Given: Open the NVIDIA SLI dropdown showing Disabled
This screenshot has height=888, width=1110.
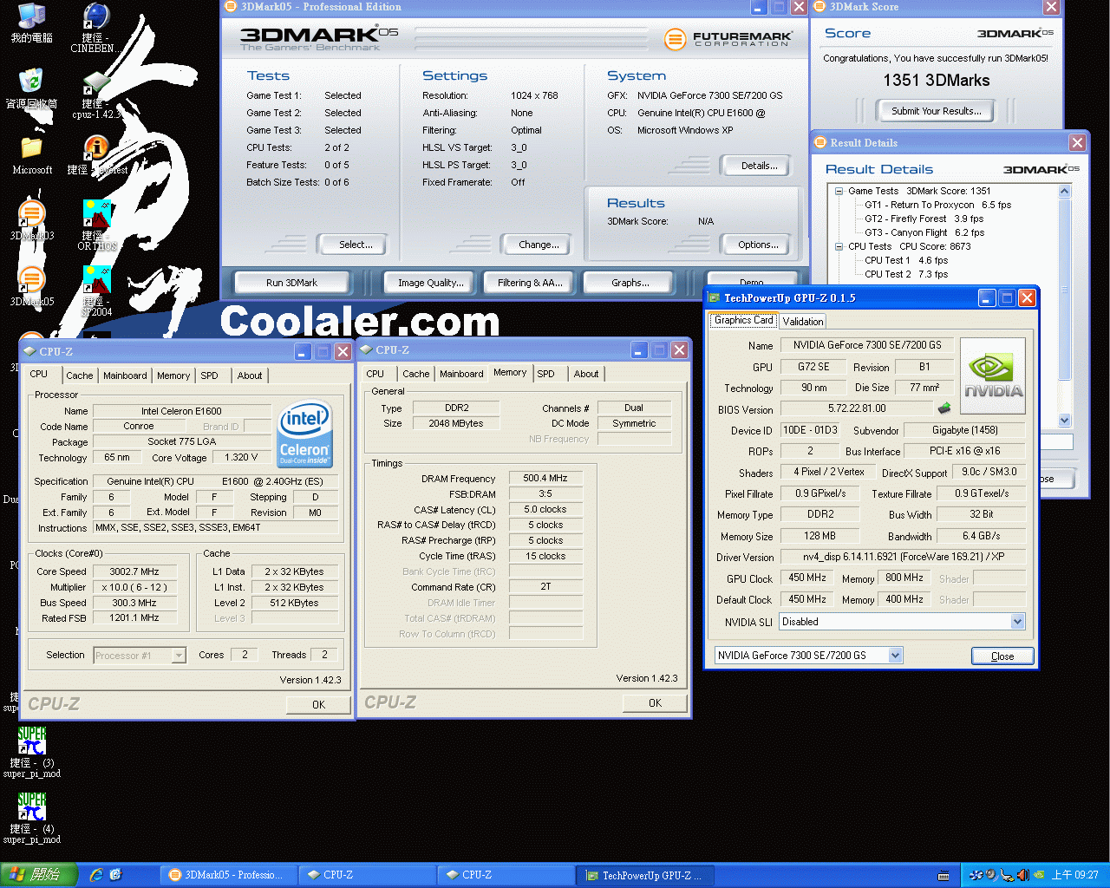Looking at the screenshot, I should pos(1017,621).
